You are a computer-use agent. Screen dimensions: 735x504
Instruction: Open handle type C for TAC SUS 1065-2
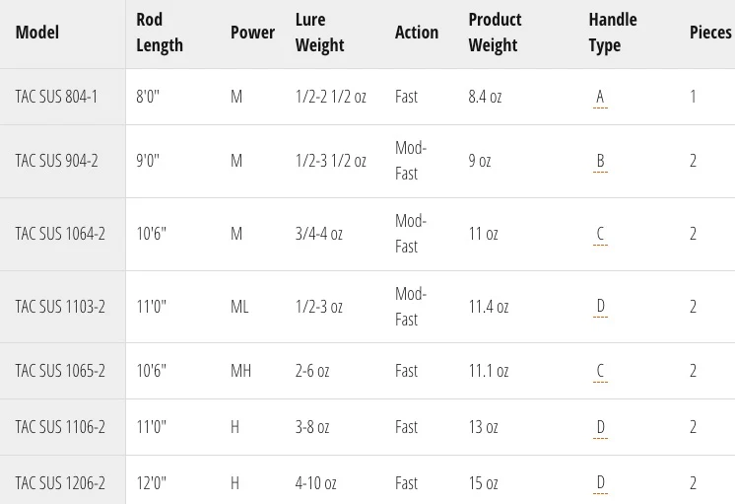(x=600, y=371)
